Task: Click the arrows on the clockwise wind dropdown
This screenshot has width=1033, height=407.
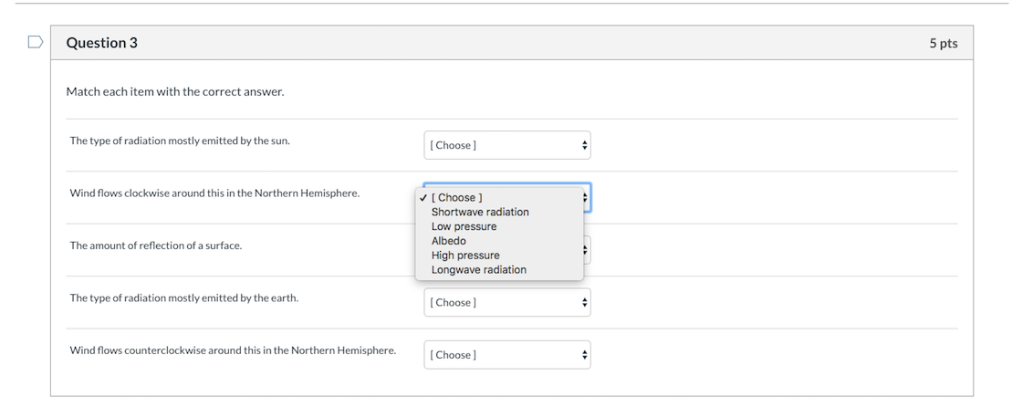Action: click(586, 198)
